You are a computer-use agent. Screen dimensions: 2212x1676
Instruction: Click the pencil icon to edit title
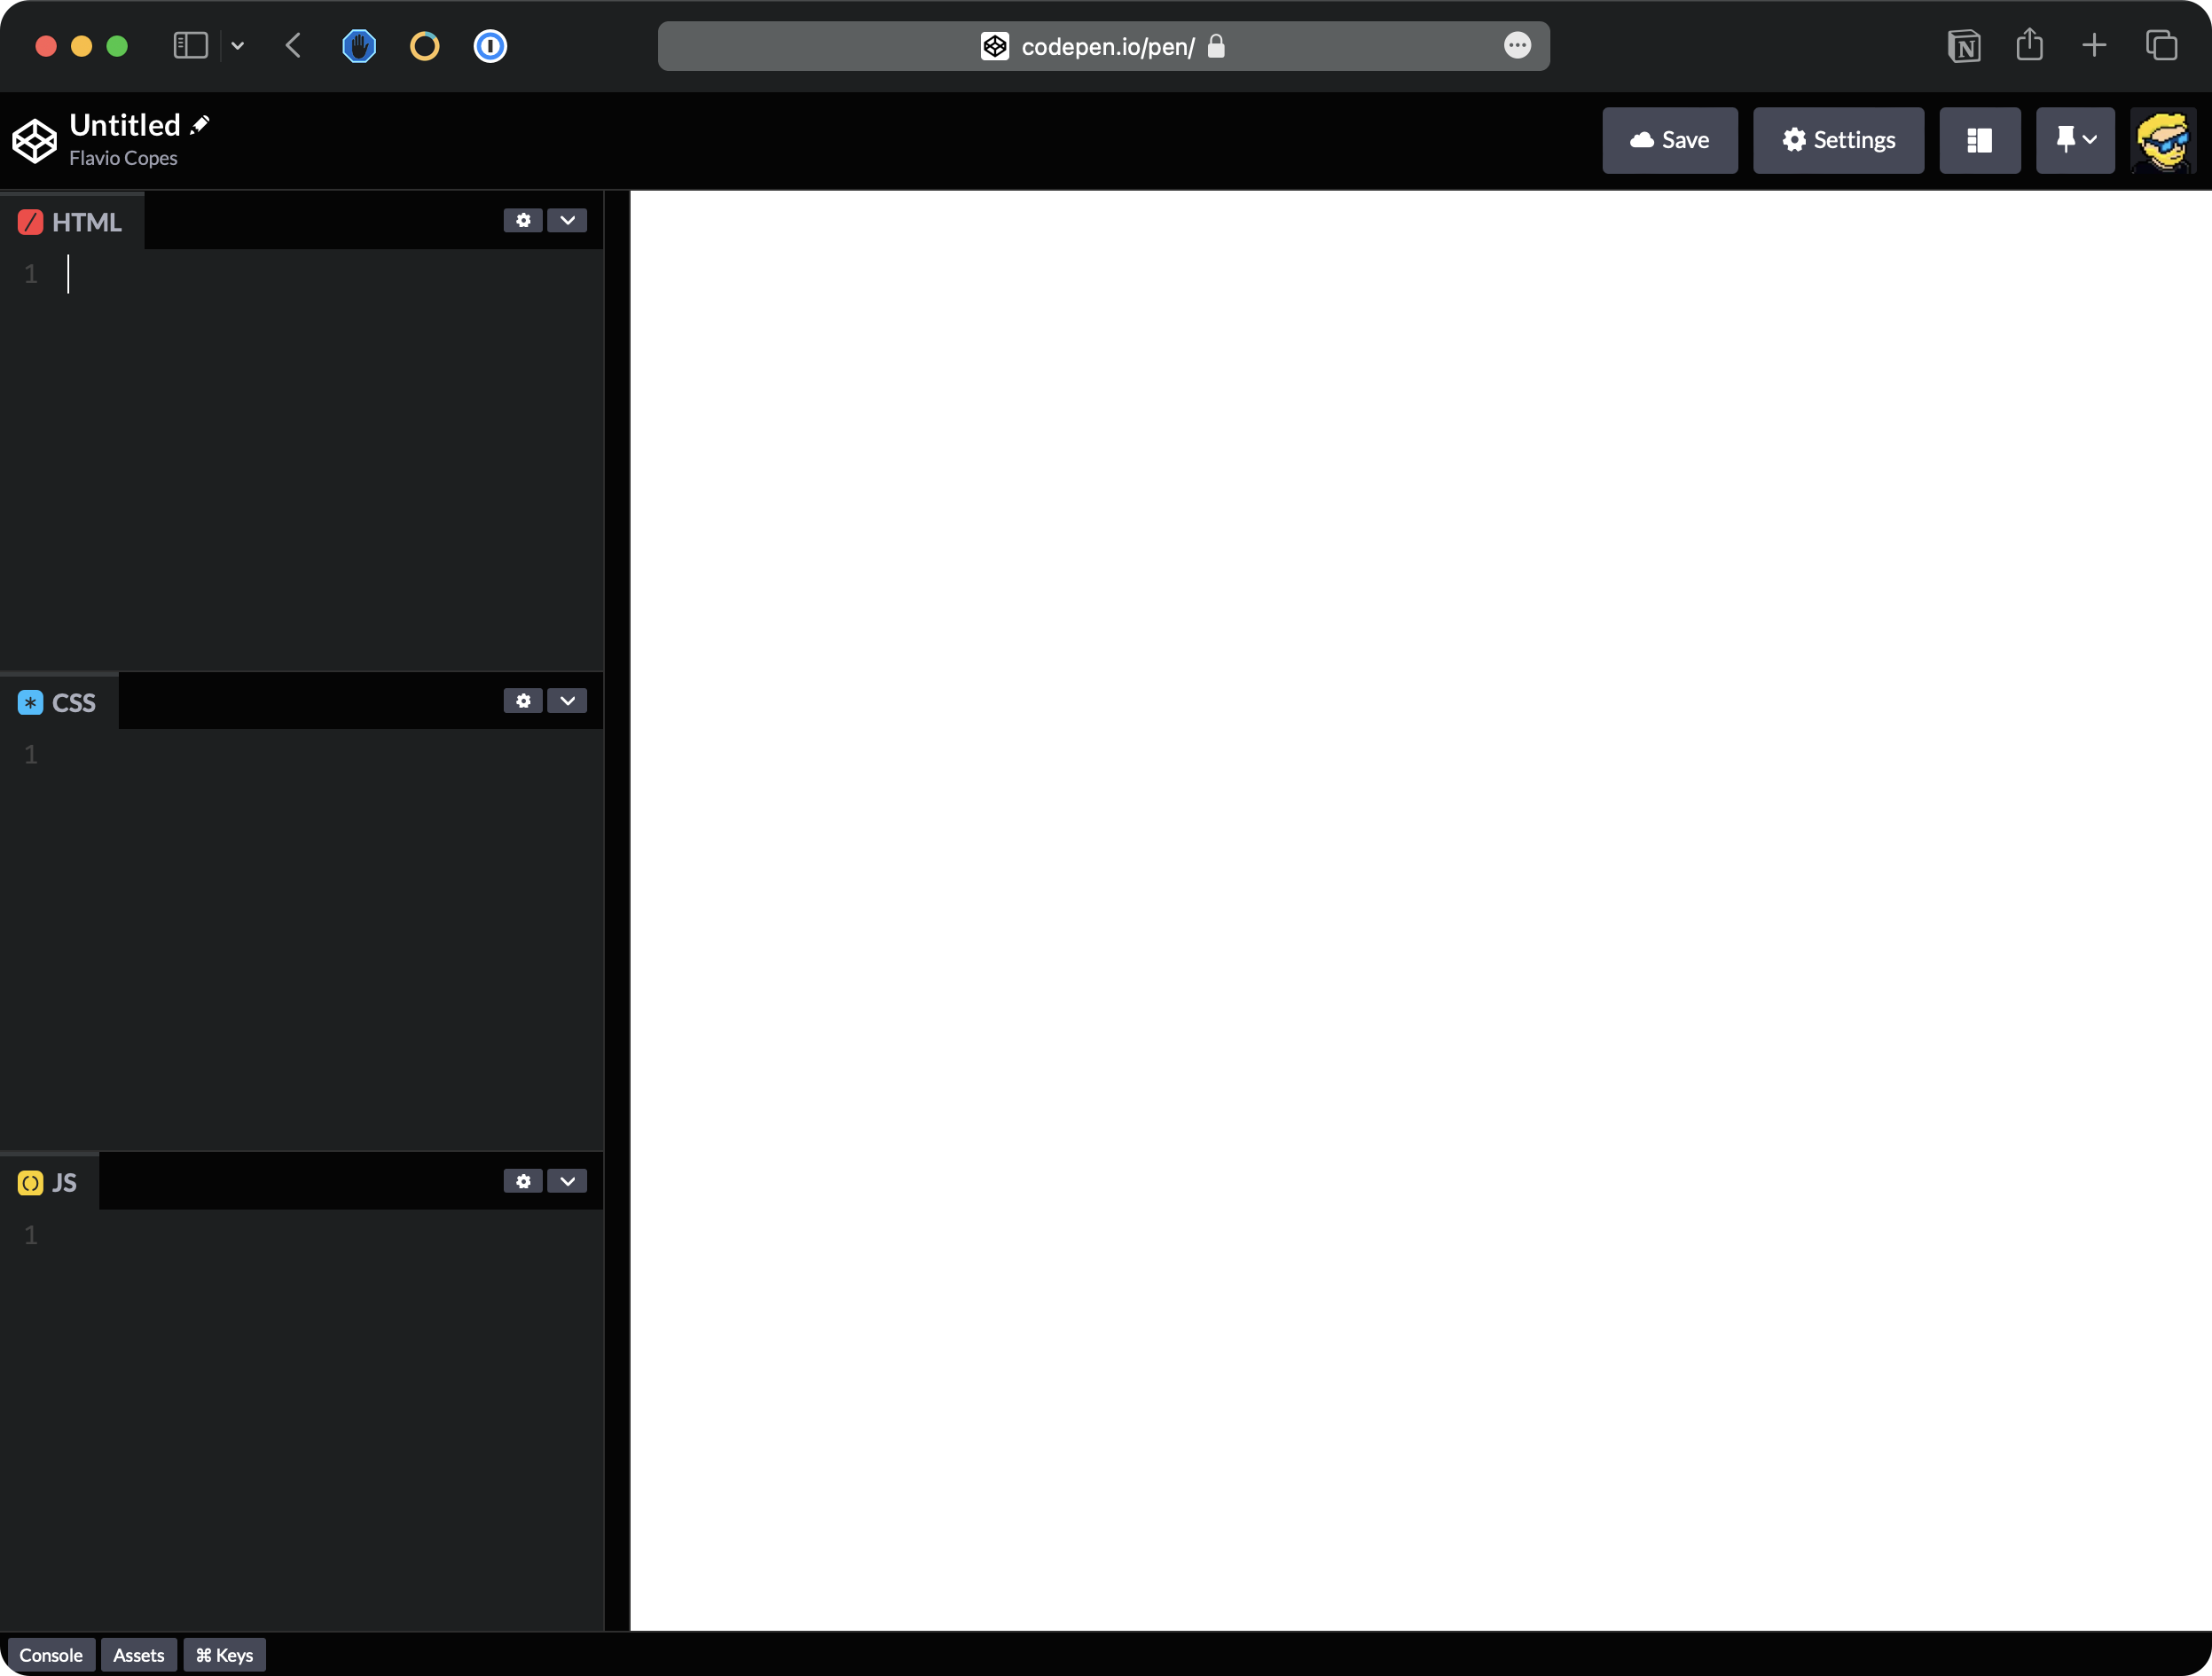(200, 124)
